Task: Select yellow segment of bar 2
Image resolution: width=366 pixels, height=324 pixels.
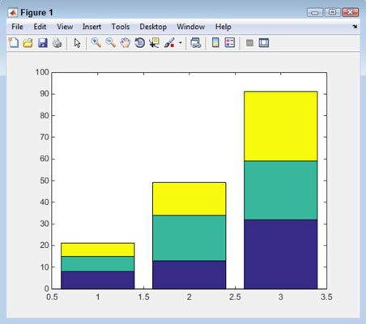Action: click(189, 198)
